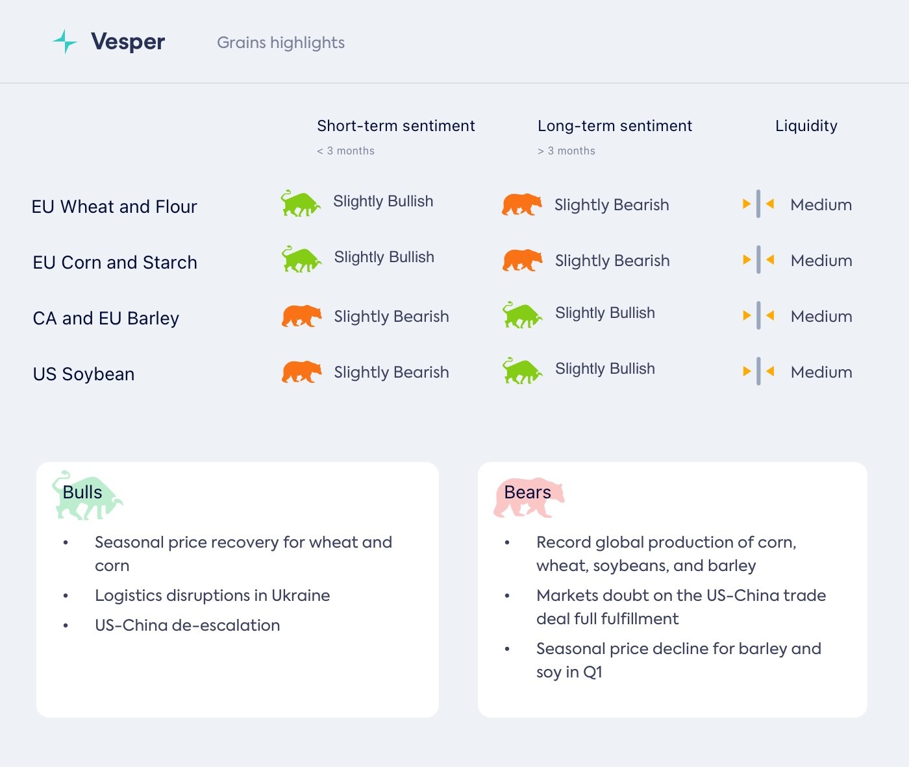
Task: Select the Short-term sentiment column header
Action: [396, 126]
